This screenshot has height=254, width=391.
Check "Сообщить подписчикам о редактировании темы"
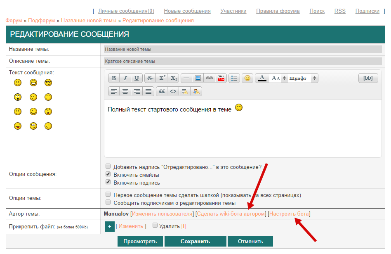(x=108, y=202)
